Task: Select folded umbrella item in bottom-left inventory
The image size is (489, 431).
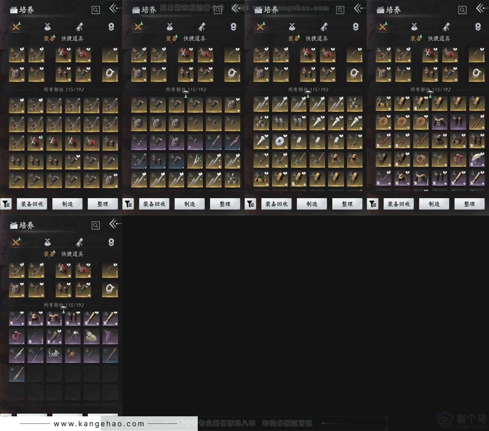Action: [x=54, y=337]
